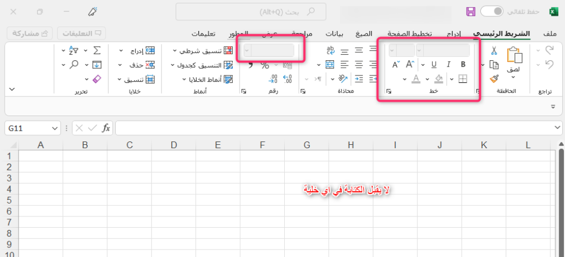Image resolution: width=565 pixels, height=257 pixels.
Task: Switch to the تعليمات (Help) tab
Action: (x=203, y=34)
